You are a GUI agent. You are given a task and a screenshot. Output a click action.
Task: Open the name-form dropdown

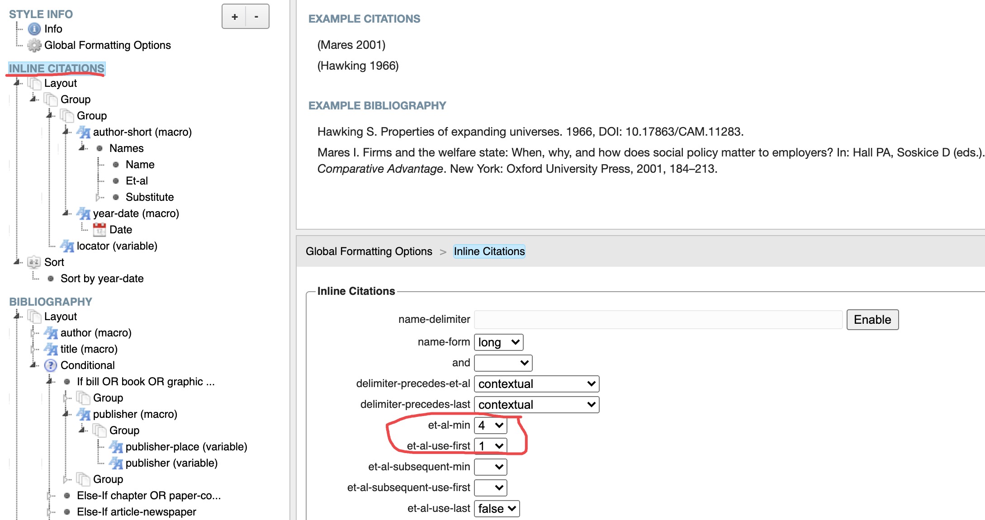498,342
